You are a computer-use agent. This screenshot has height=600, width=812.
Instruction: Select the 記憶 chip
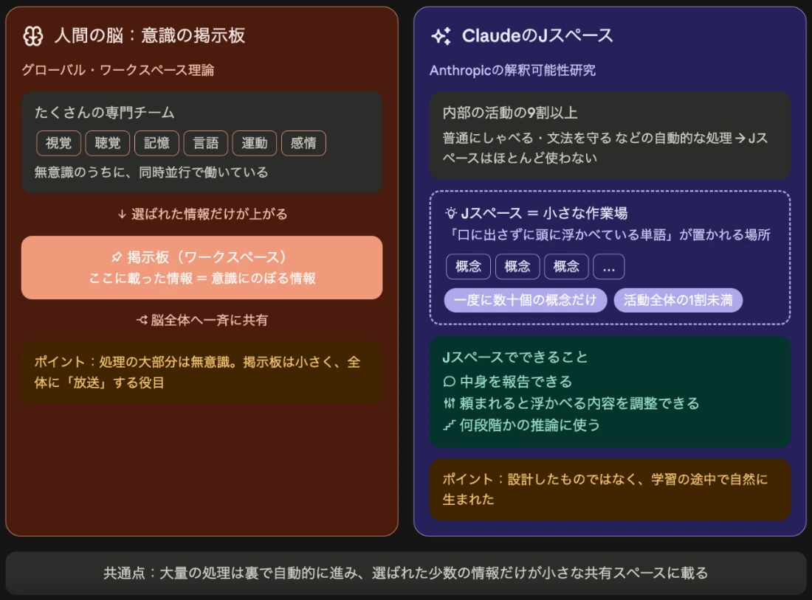click(x=156, y=143)
